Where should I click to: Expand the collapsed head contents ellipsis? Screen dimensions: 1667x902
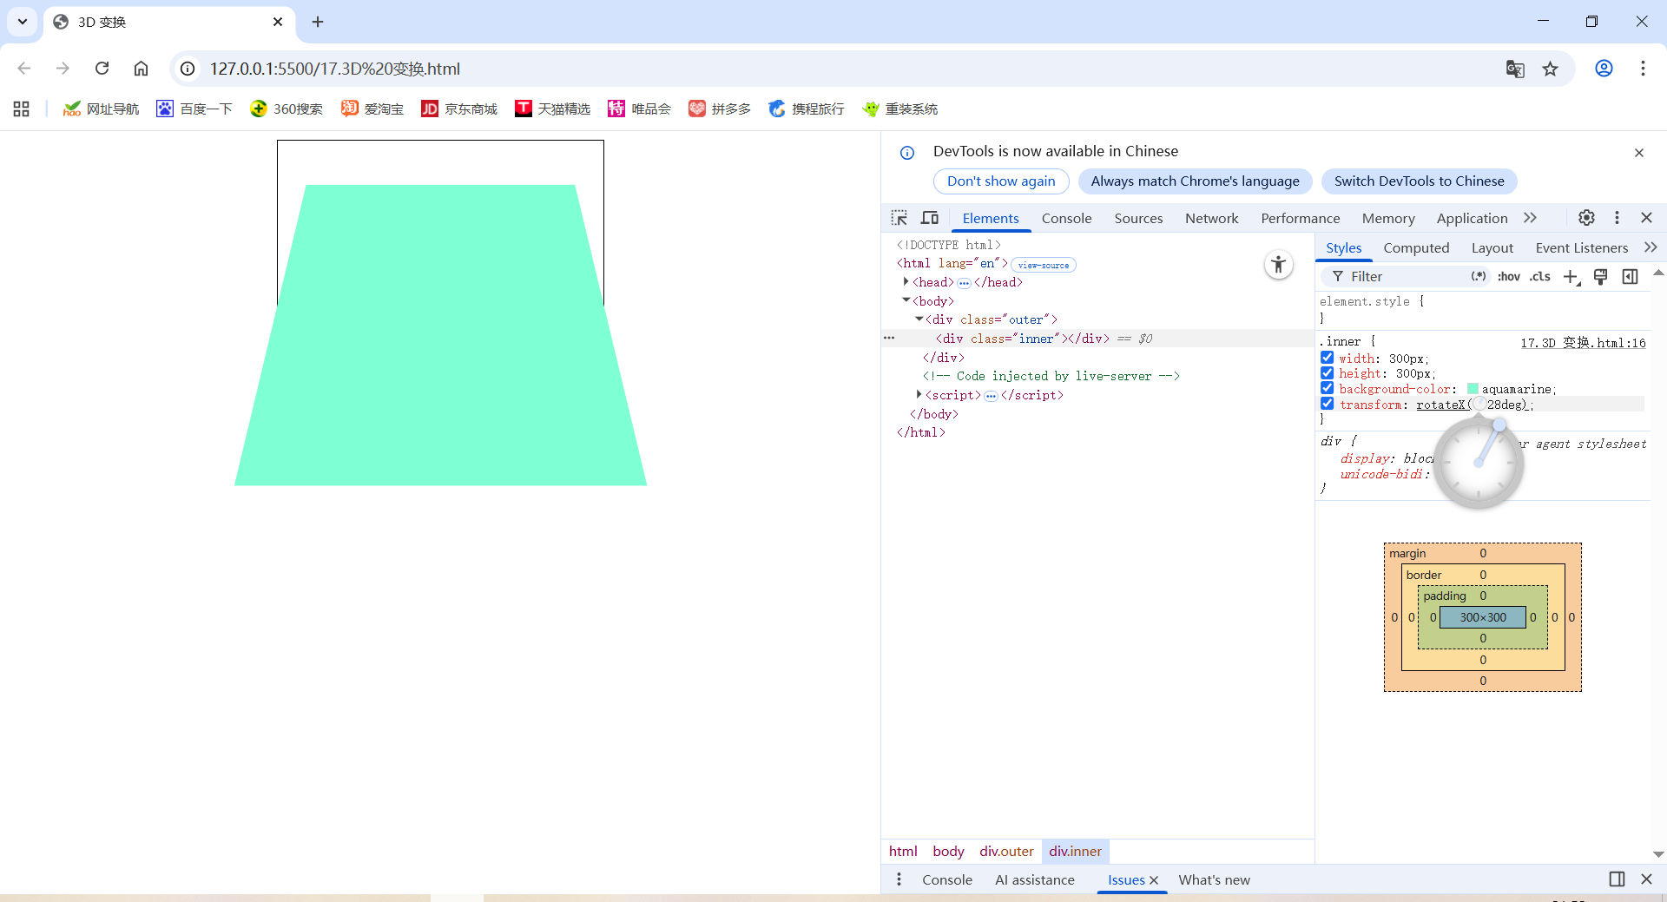click(964, 283)
